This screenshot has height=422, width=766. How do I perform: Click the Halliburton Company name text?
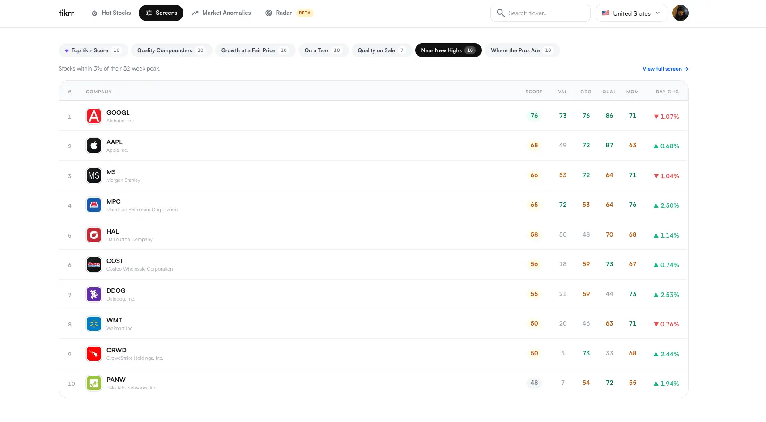click(x=129, y=240)
